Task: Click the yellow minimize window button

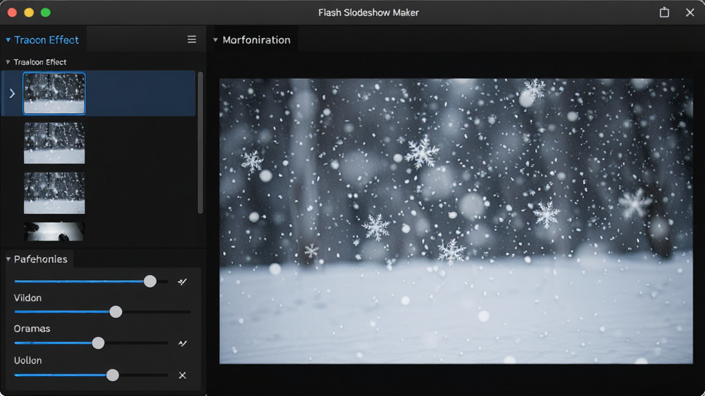Action: [x=29, y=12]
